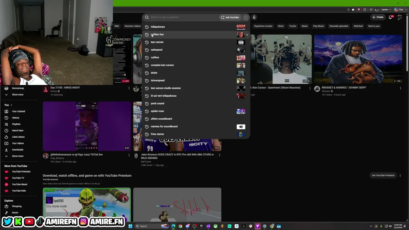The width and height of the screenshot is (409, 230).
Task: Go to Your channel in sidebar
Action: point(19,111)
